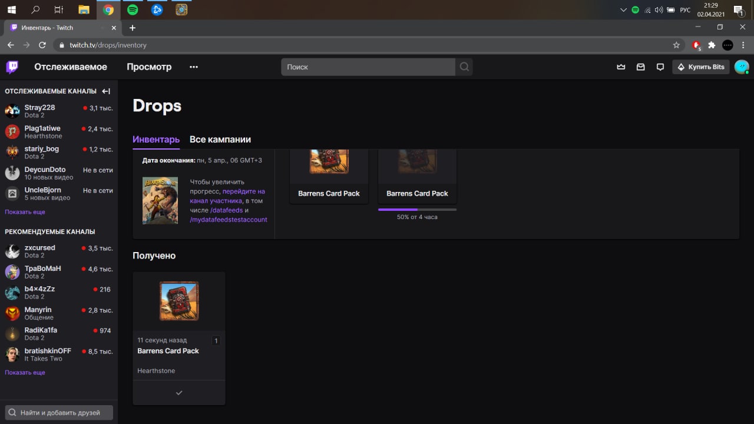Open new Chrome tab
The height and width of the screenshot is (424, 754).
point(132,28)
